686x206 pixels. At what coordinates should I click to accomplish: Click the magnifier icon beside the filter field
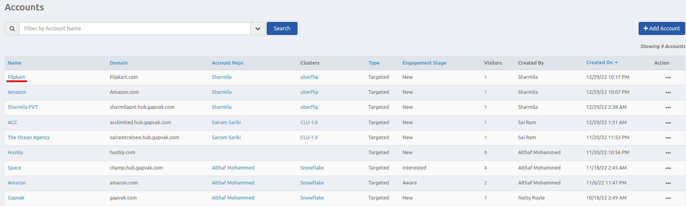click(12, 28)
